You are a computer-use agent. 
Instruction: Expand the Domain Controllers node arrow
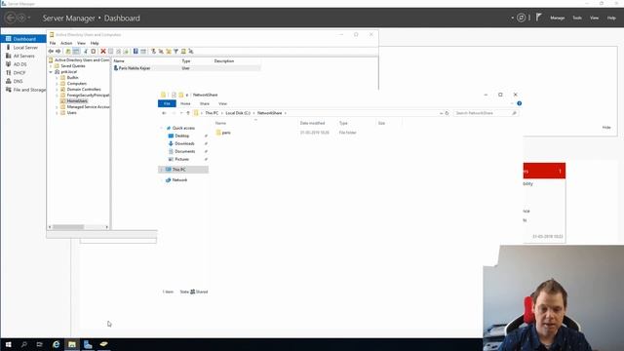click(57, 90)
